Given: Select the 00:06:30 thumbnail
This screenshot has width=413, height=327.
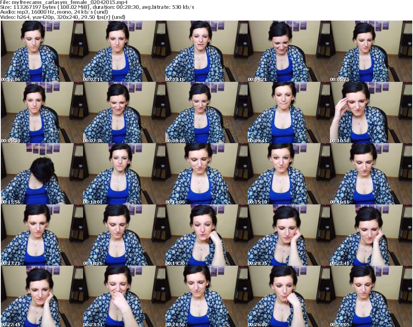Looking at the screenshot, I should click(42, 112).
